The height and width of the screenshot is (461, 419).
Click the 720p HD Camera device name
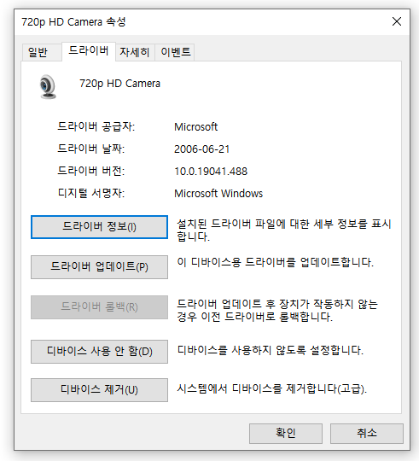click(119, 84)
